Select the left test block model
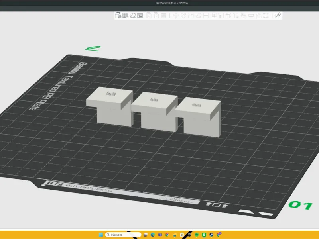 pyautogui.click(x=110, y=106)
